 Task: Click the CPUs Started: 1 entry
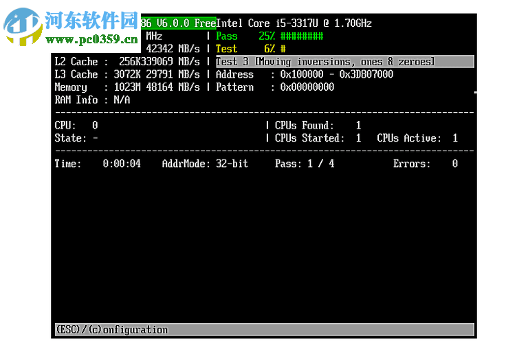point(318,138)
